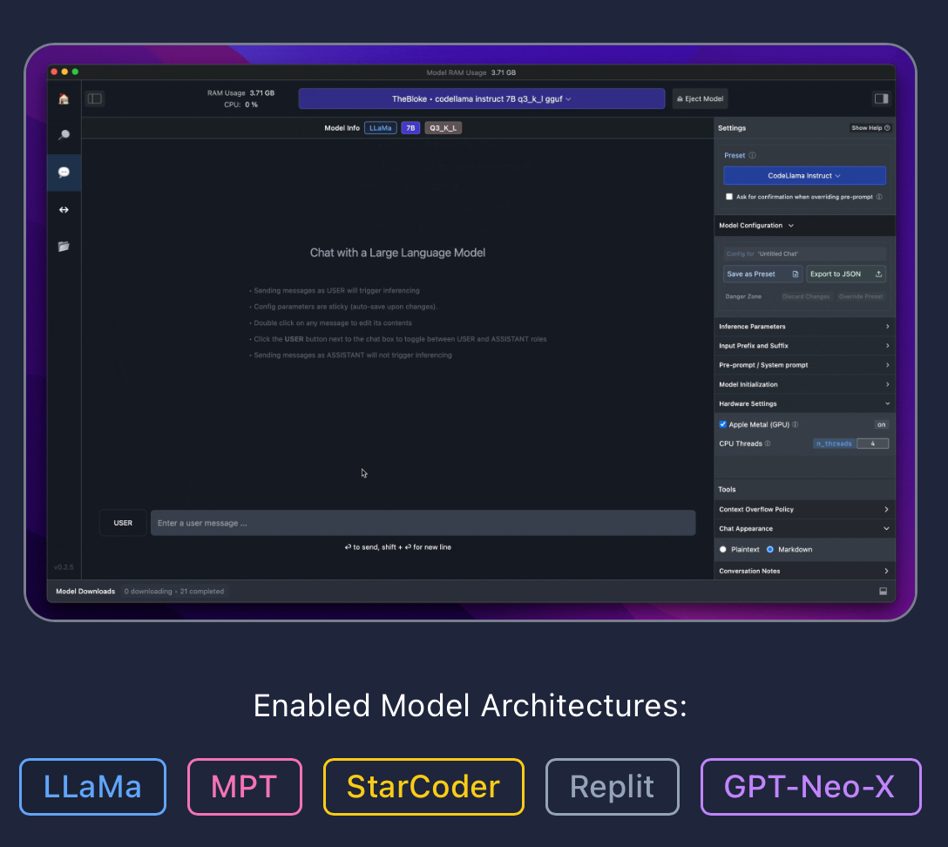Click the CPU Threads value field
Viewport: 948px width, 847px height.
872,444
